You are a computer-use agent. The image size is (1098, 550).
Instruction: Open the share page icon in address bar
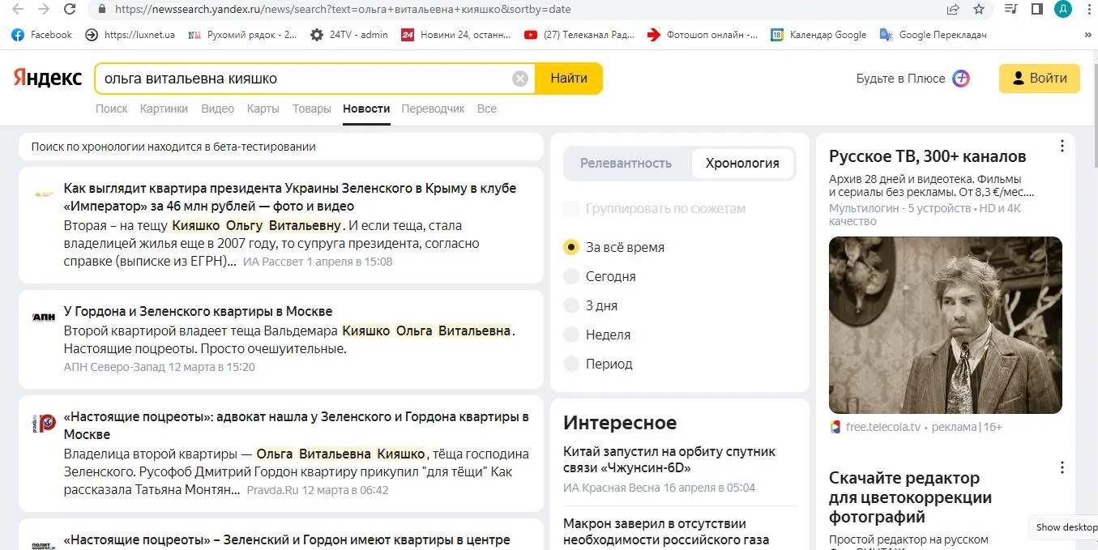pyautogui.click(x=953, y=9)
